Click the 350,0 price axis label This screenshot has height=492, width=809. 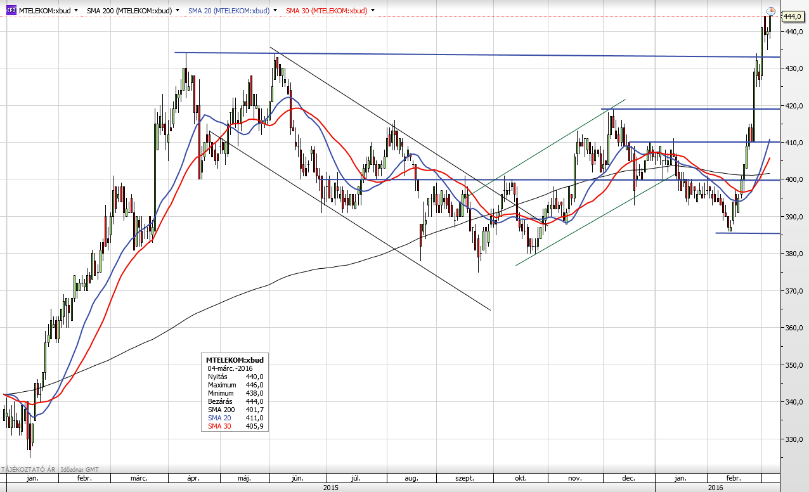click(794, 365)
